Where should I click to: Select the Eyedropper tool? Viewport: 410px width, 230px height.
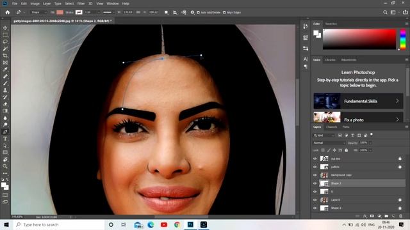pyautogui.click(x=5, y=70)
